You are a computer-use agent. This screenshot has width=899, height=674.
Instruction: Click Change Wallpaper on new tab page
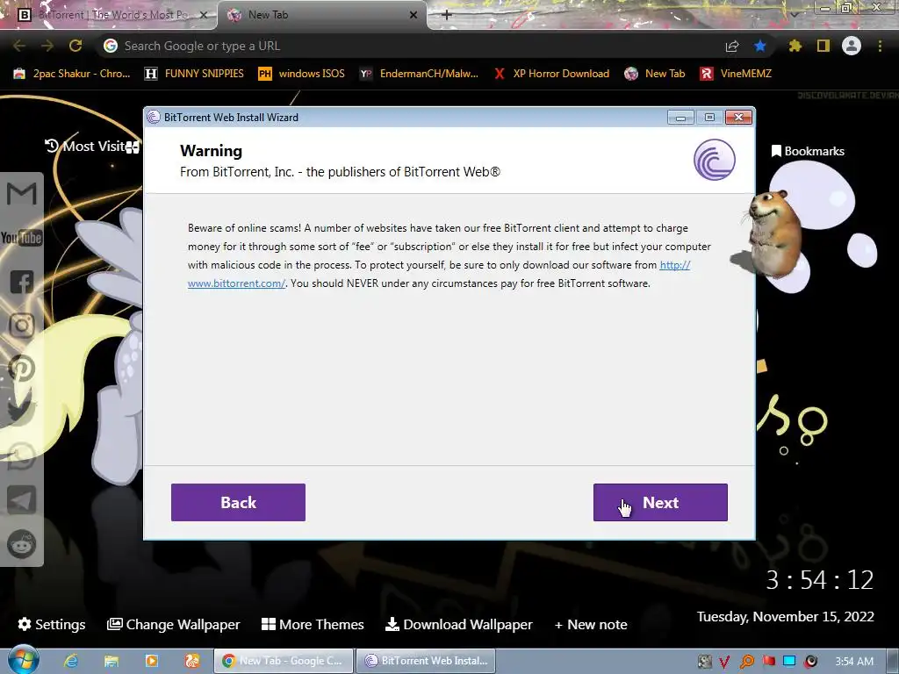(173, 624)
